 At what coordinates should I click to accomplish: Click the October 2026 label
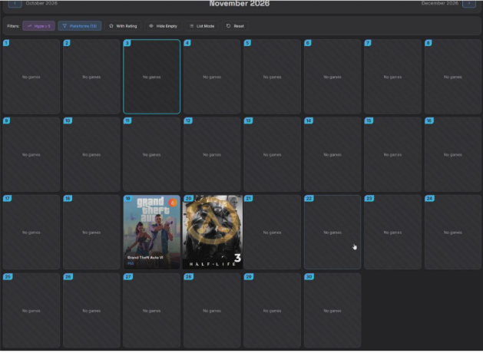click(x=41, y=3)
